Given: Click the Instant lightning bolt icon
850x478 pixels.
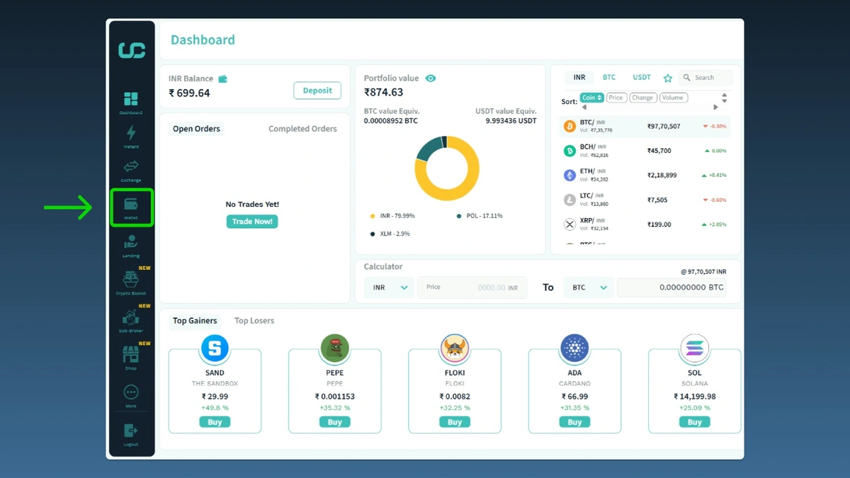Looking at the screenshot, I should click(131, 133).
